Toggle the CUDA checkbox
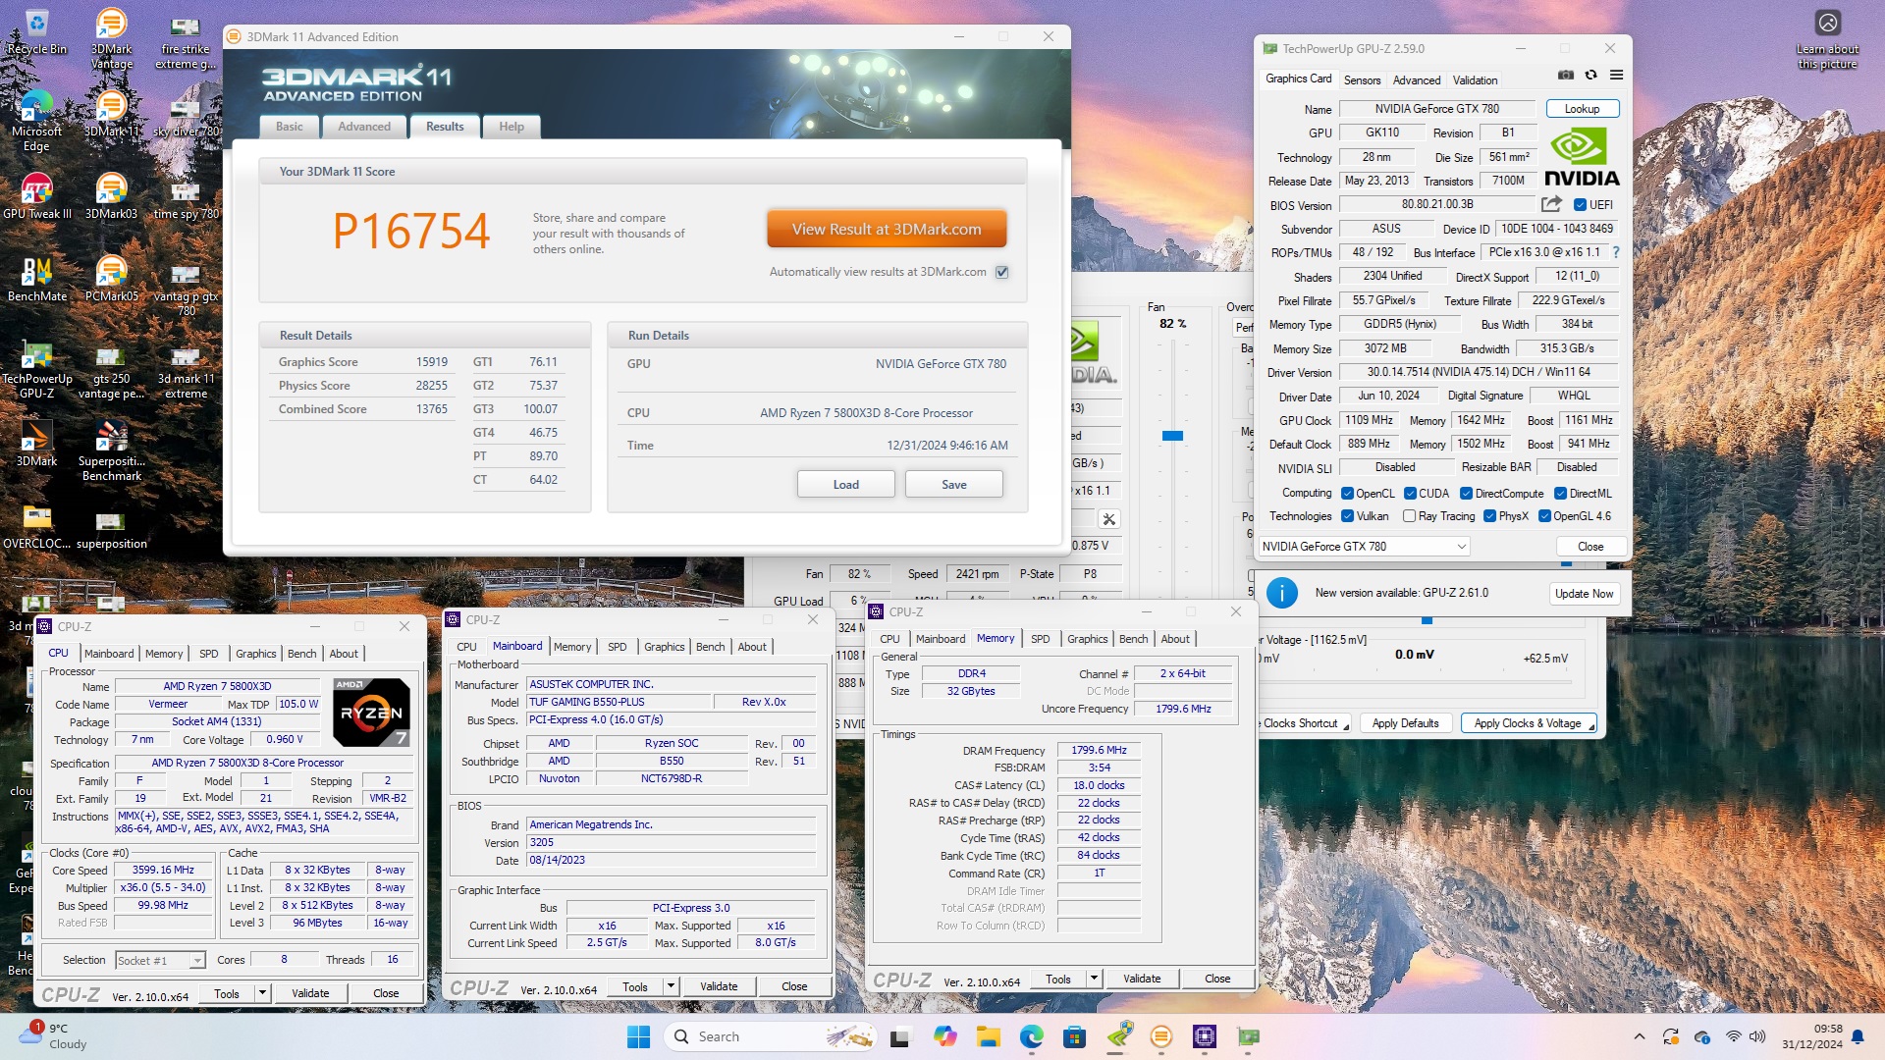This screenshot has height=1060, width=1885. coord(1410,494)
